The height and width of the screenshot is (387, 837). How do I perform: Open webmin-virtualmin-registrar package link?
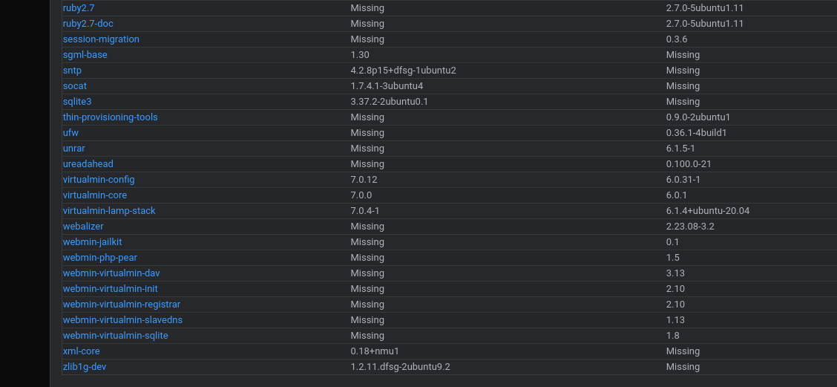(122, 304)
